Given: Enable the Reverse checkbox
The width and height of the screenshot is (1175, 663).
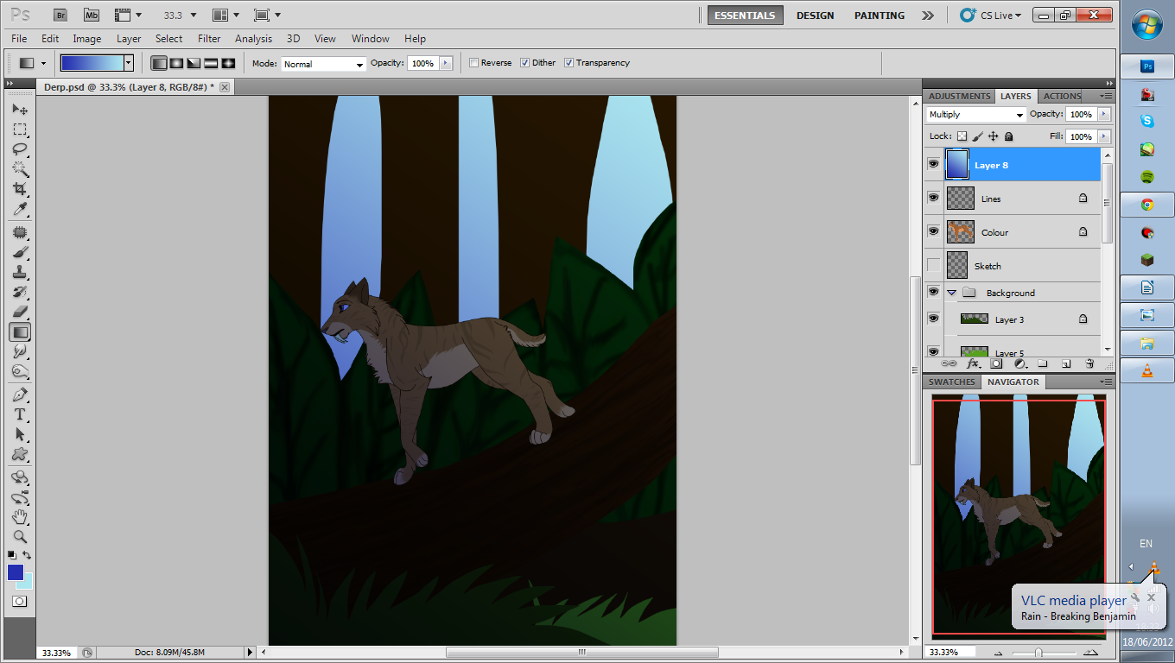Looking at the screenshot, I should 473,63.
